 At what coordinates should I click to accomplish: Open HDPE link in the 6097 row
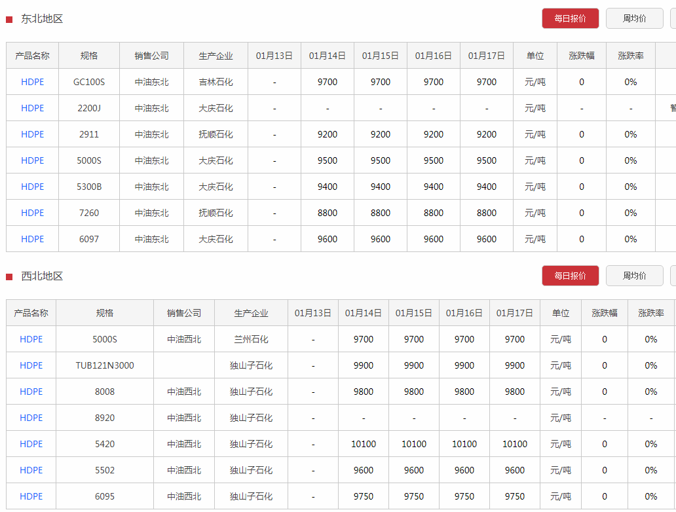(32, 239)
